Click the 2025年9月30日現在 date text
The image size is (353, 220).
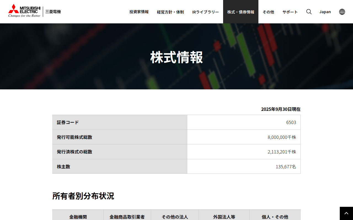point(281,109)
